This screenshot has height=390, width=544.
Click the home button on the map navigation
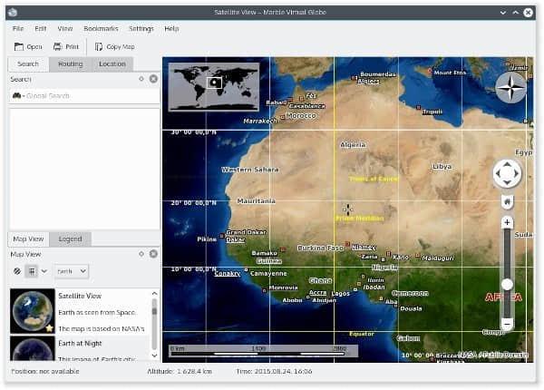click(507, 201)
